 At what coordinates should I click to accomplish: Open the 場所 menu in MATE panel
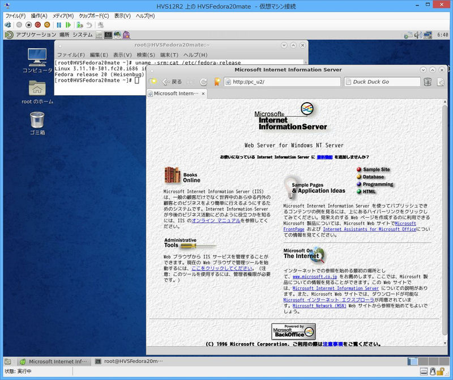point(64,35)
